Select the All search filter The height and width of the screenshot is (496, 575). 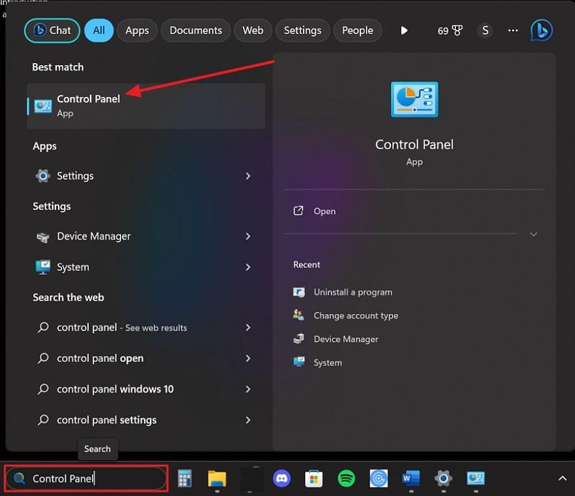(99, 30)
